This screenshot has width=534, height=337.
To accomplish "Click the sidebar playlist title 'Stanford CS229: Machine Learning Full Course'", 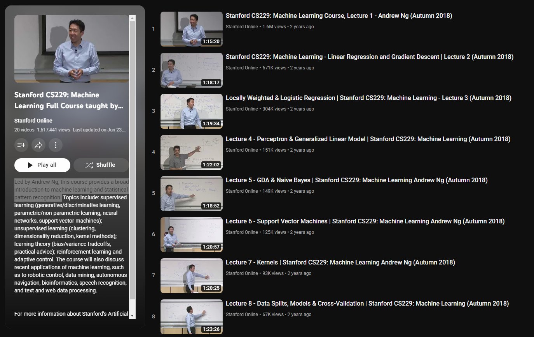I will pyautogui.click(x=69, y=100).
